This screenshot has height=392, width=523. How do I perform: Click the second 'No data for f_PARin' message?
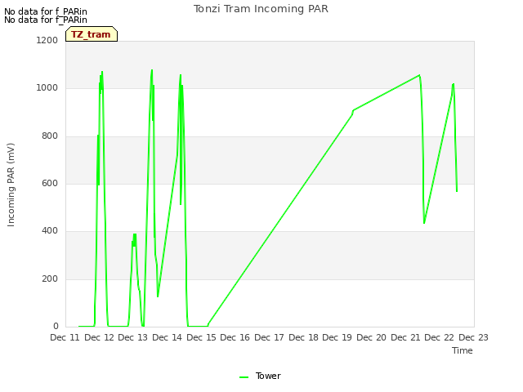46,20
